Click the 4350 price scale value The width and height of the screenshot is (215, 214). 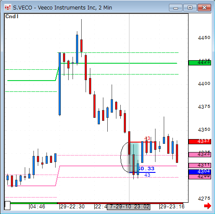204,130
